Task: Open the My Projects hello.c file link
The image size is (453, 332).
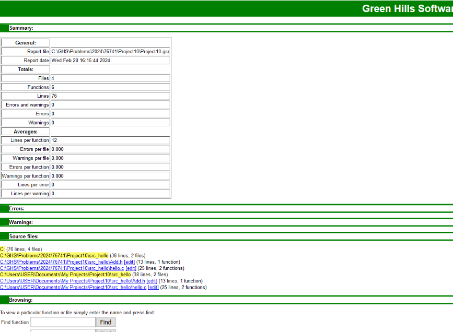Action: (x=73, y=287)
